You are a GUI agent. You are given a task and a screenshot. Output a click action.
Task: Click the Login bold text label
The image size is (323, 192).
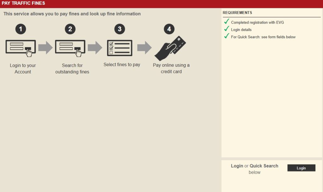tap(237, 166)
